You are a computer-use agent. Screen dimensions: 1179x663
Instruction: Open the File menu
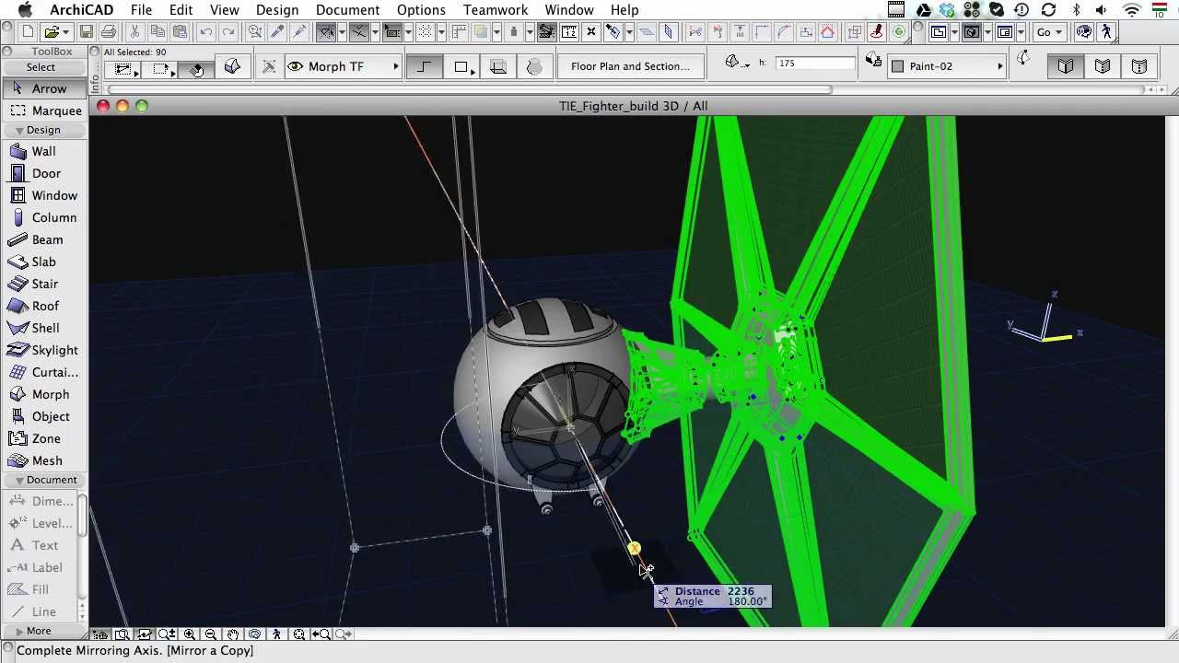pyautogui.click(x=141, y=10)
